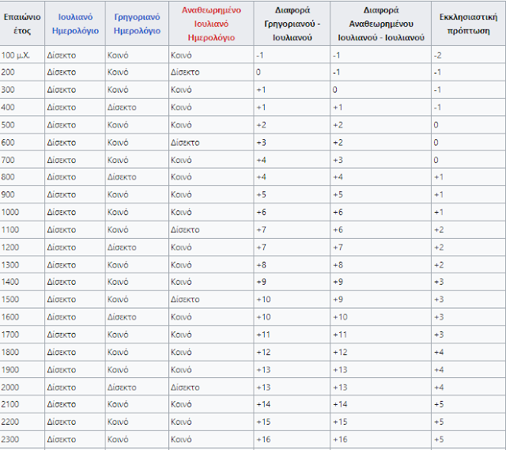The width and height of the screenshot is (506, 450).
Task: Open the red Αναθεωρημένο Ιουλιανό Ημερολόγιο link
Action: click(211, 24)
